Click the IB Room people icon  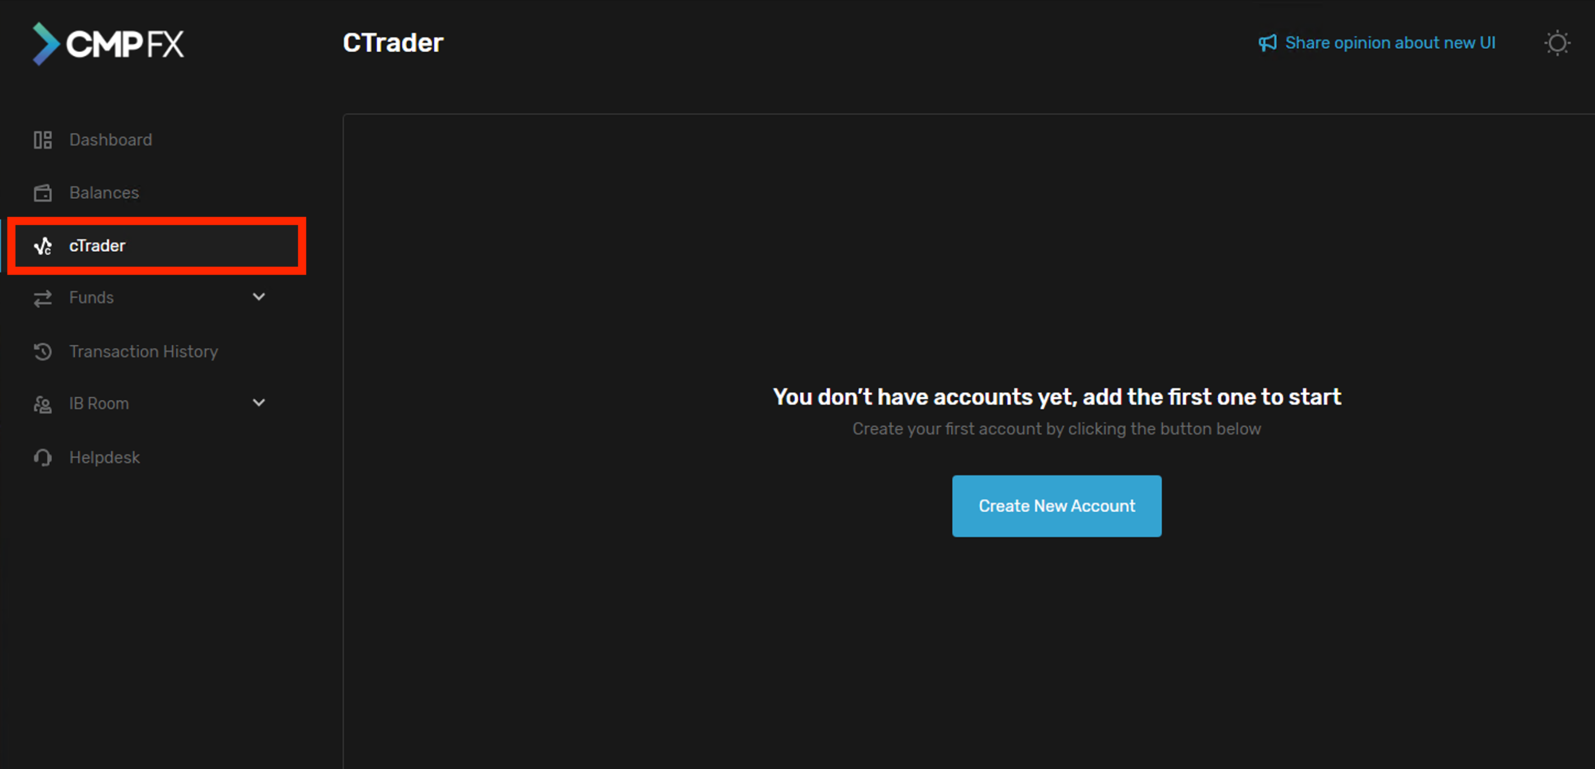(43, 405)
